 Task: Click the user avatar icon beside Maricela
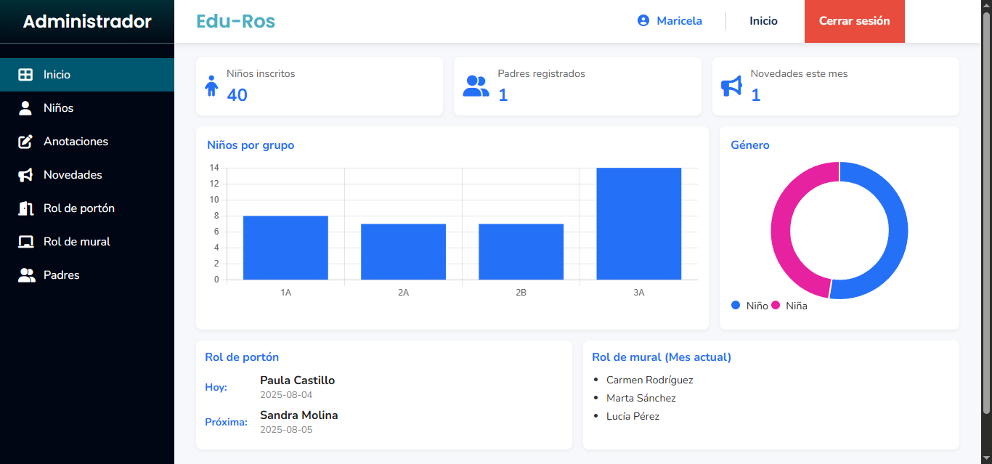[x=643, y=21]
